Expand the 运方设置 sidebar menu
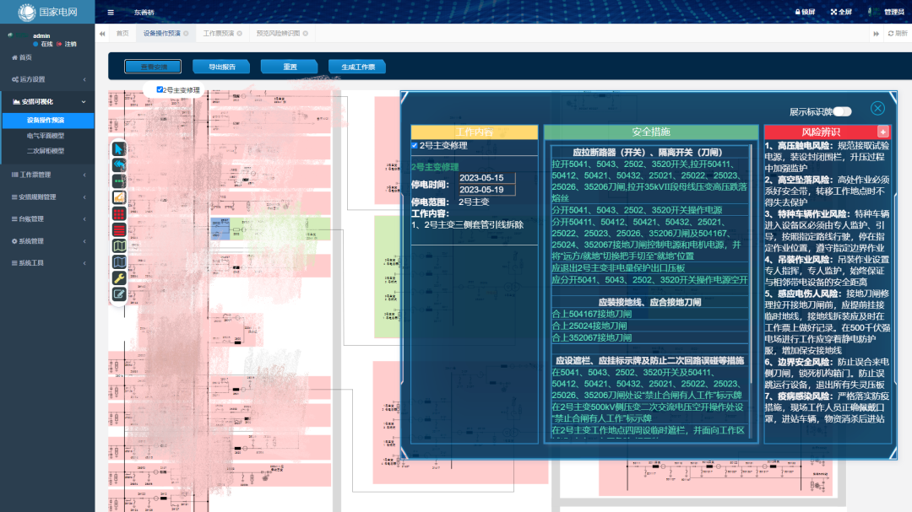912x512 pixels. point(47,79)
